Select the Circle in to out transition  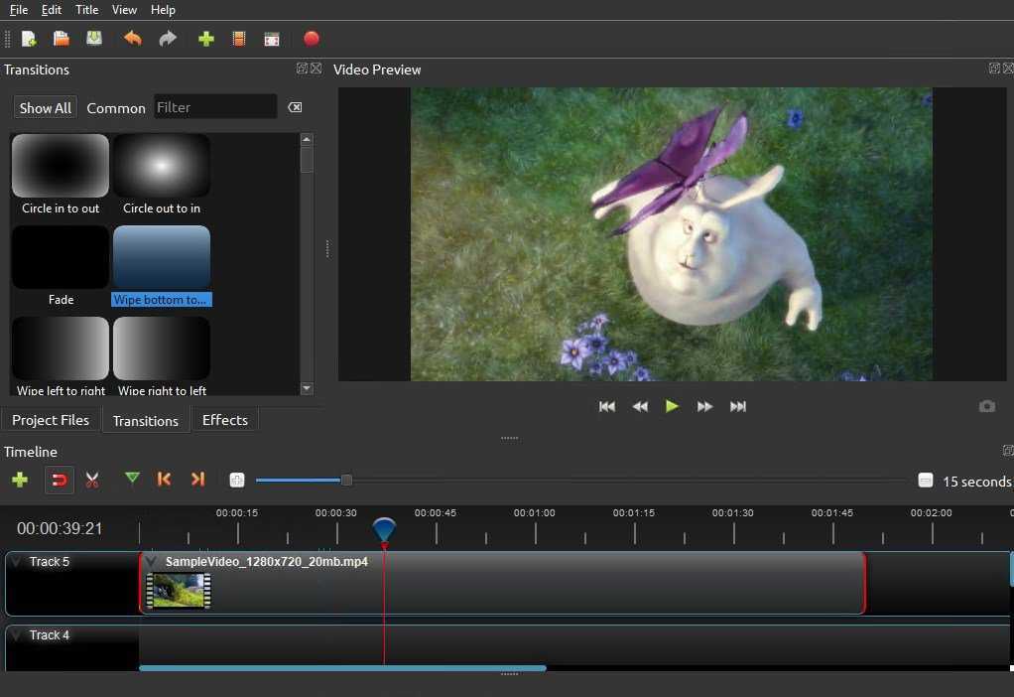point(61,175)
